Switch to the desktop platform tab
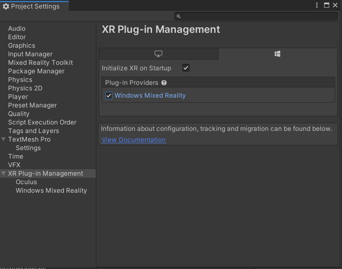This screenshot has width=342, height=269. click(x=158, y=54)
